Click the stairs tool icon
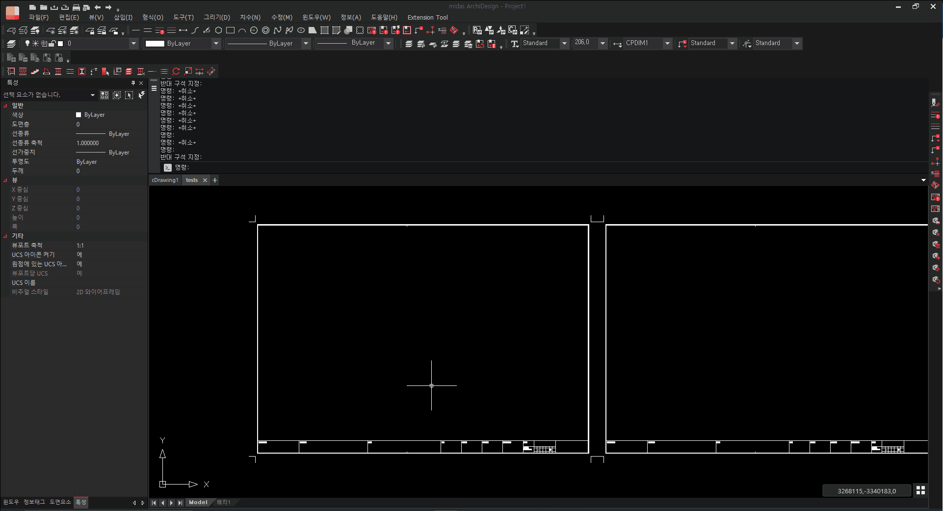Screen dimensions: 943x511 pos(35,72)
